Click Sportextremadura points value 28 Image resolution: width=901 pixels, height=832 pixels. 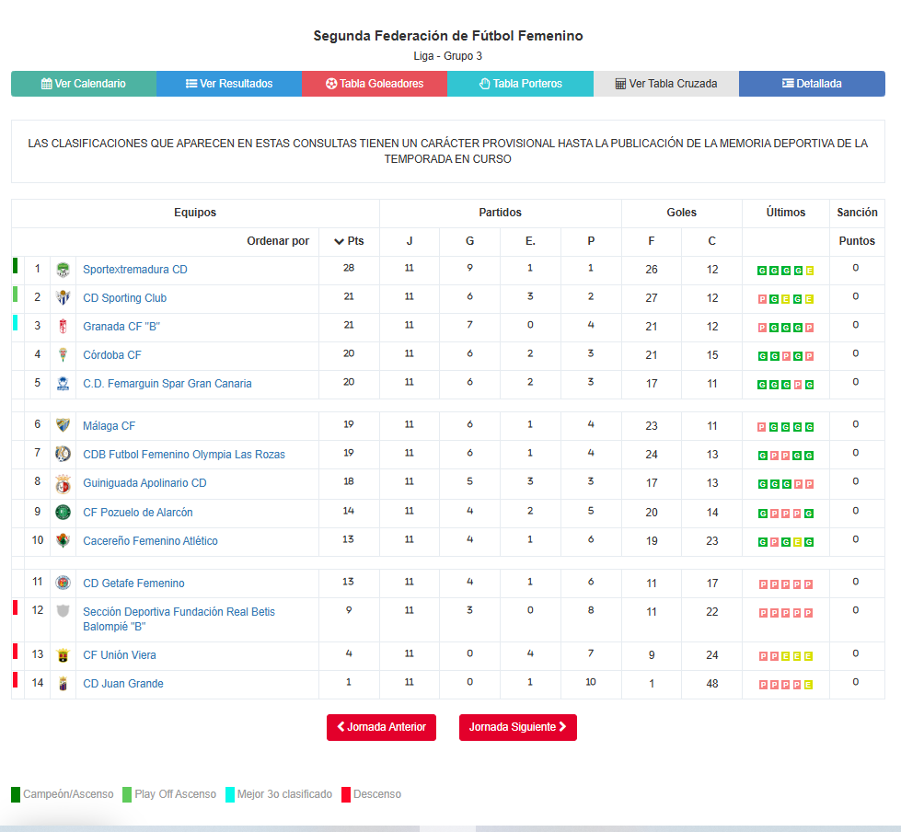[x=349, y=269]
